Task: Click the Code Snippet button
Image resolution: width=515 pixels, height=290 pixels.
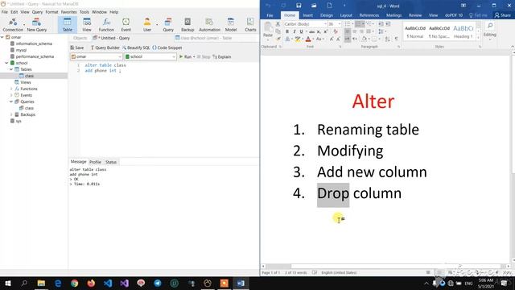Action: 167,48
